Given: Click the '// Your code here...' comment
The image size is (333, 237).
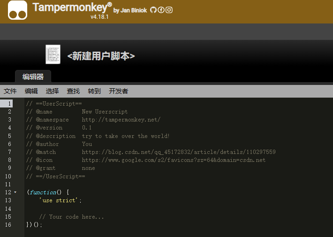Looking at the screenshot, I should tap(72, 217).
